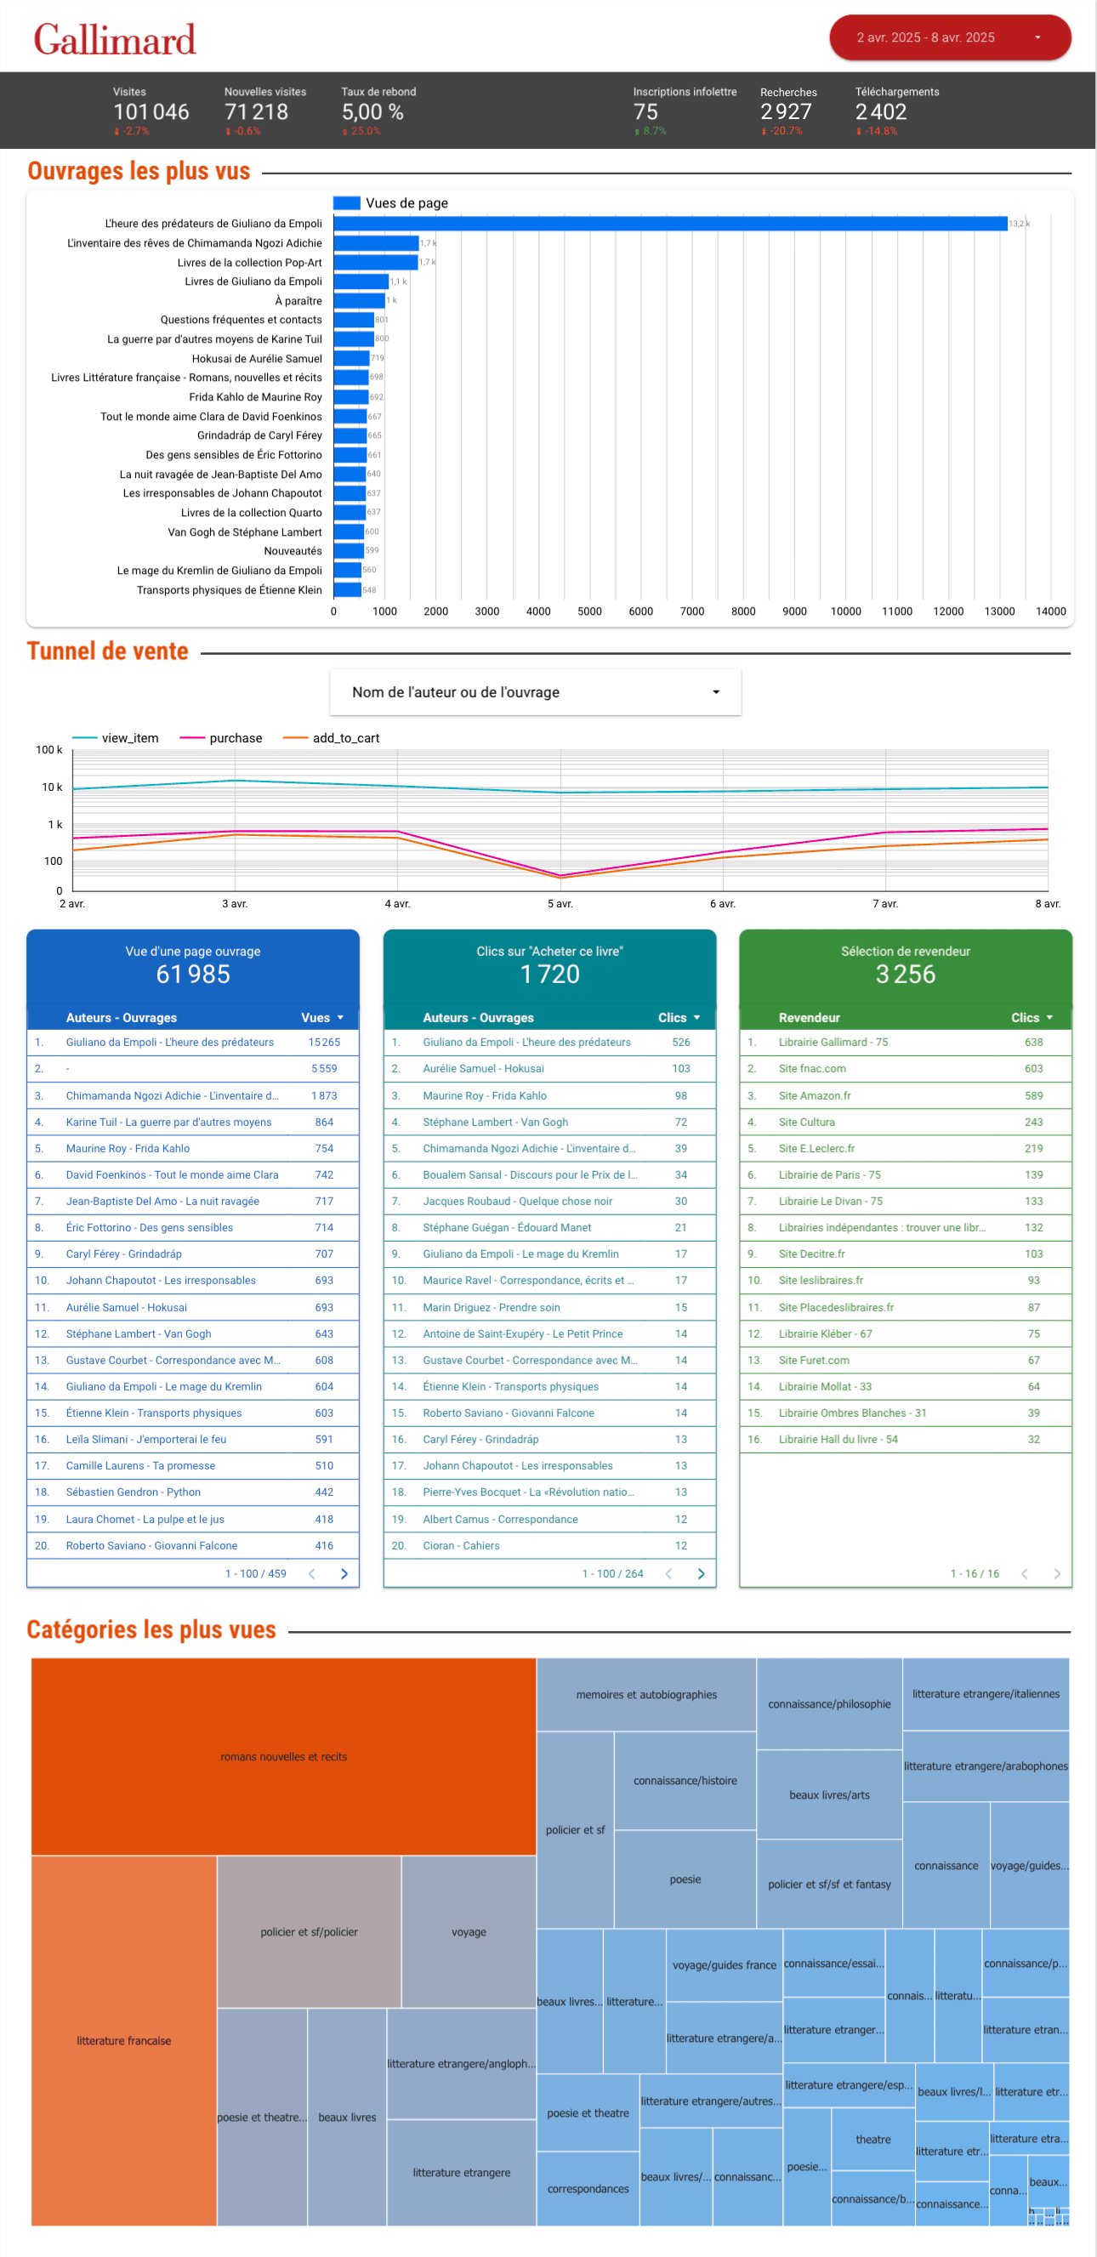1097x2257 pixels.
Task: Click the 'Clics sur Acheter ce livre' total 1 720
Action: pos(549,974)
